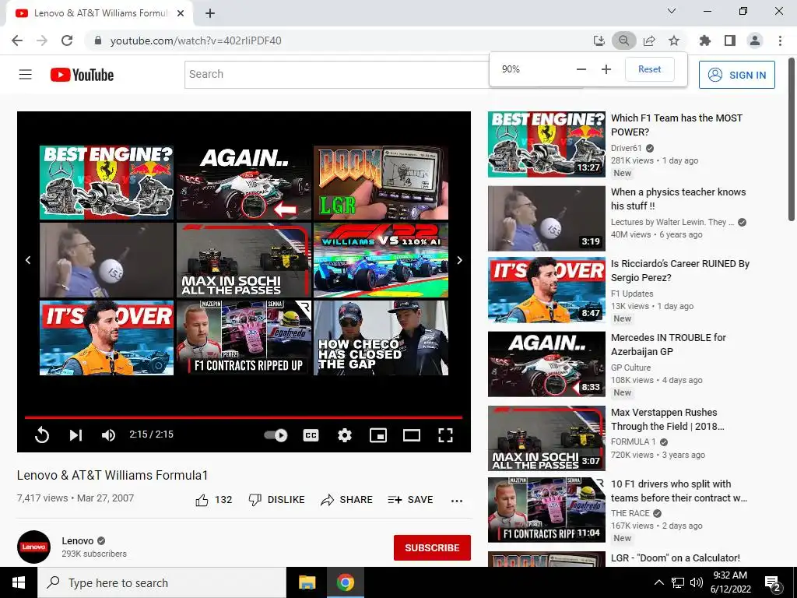Click the zoom magnifier icon in the address bar
Screen dimensions: 797x598
point(624,40)
